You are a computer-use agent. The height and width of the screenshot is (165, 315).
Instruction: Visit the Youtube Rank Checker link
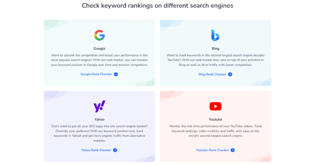(212, 150)
